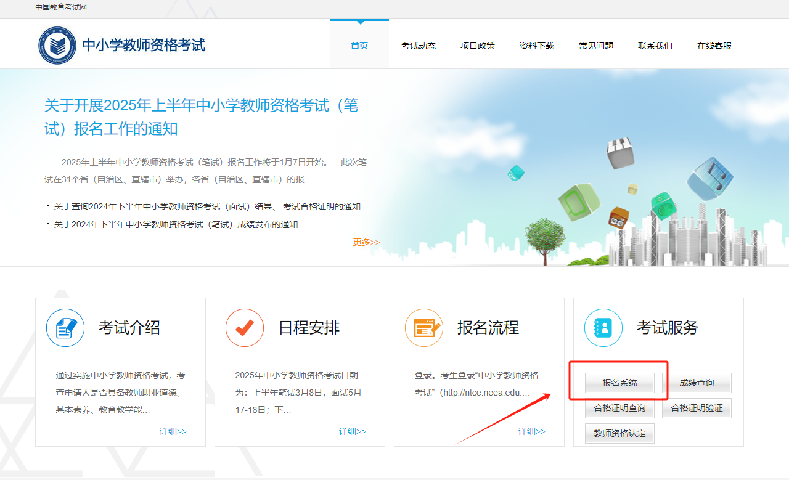Click the orange 更多>> link
Image resolution: width=789 pixels, height=480 pixels.
(366, 242)
